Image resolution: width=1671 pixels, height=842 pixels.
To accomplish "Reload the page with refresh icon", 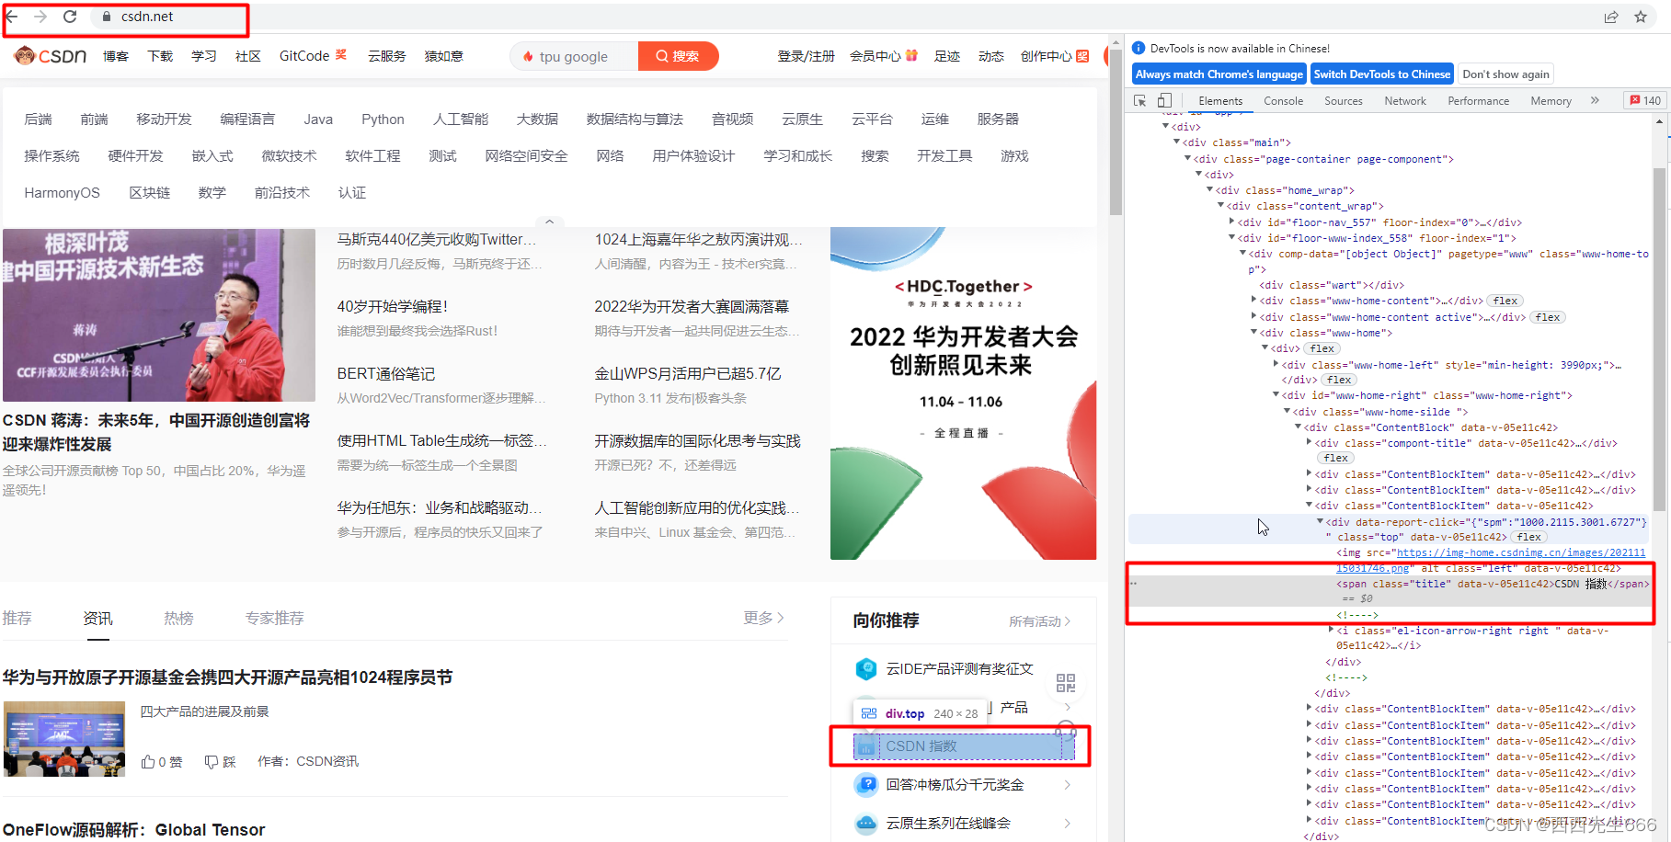I will (x=70, y=17).
